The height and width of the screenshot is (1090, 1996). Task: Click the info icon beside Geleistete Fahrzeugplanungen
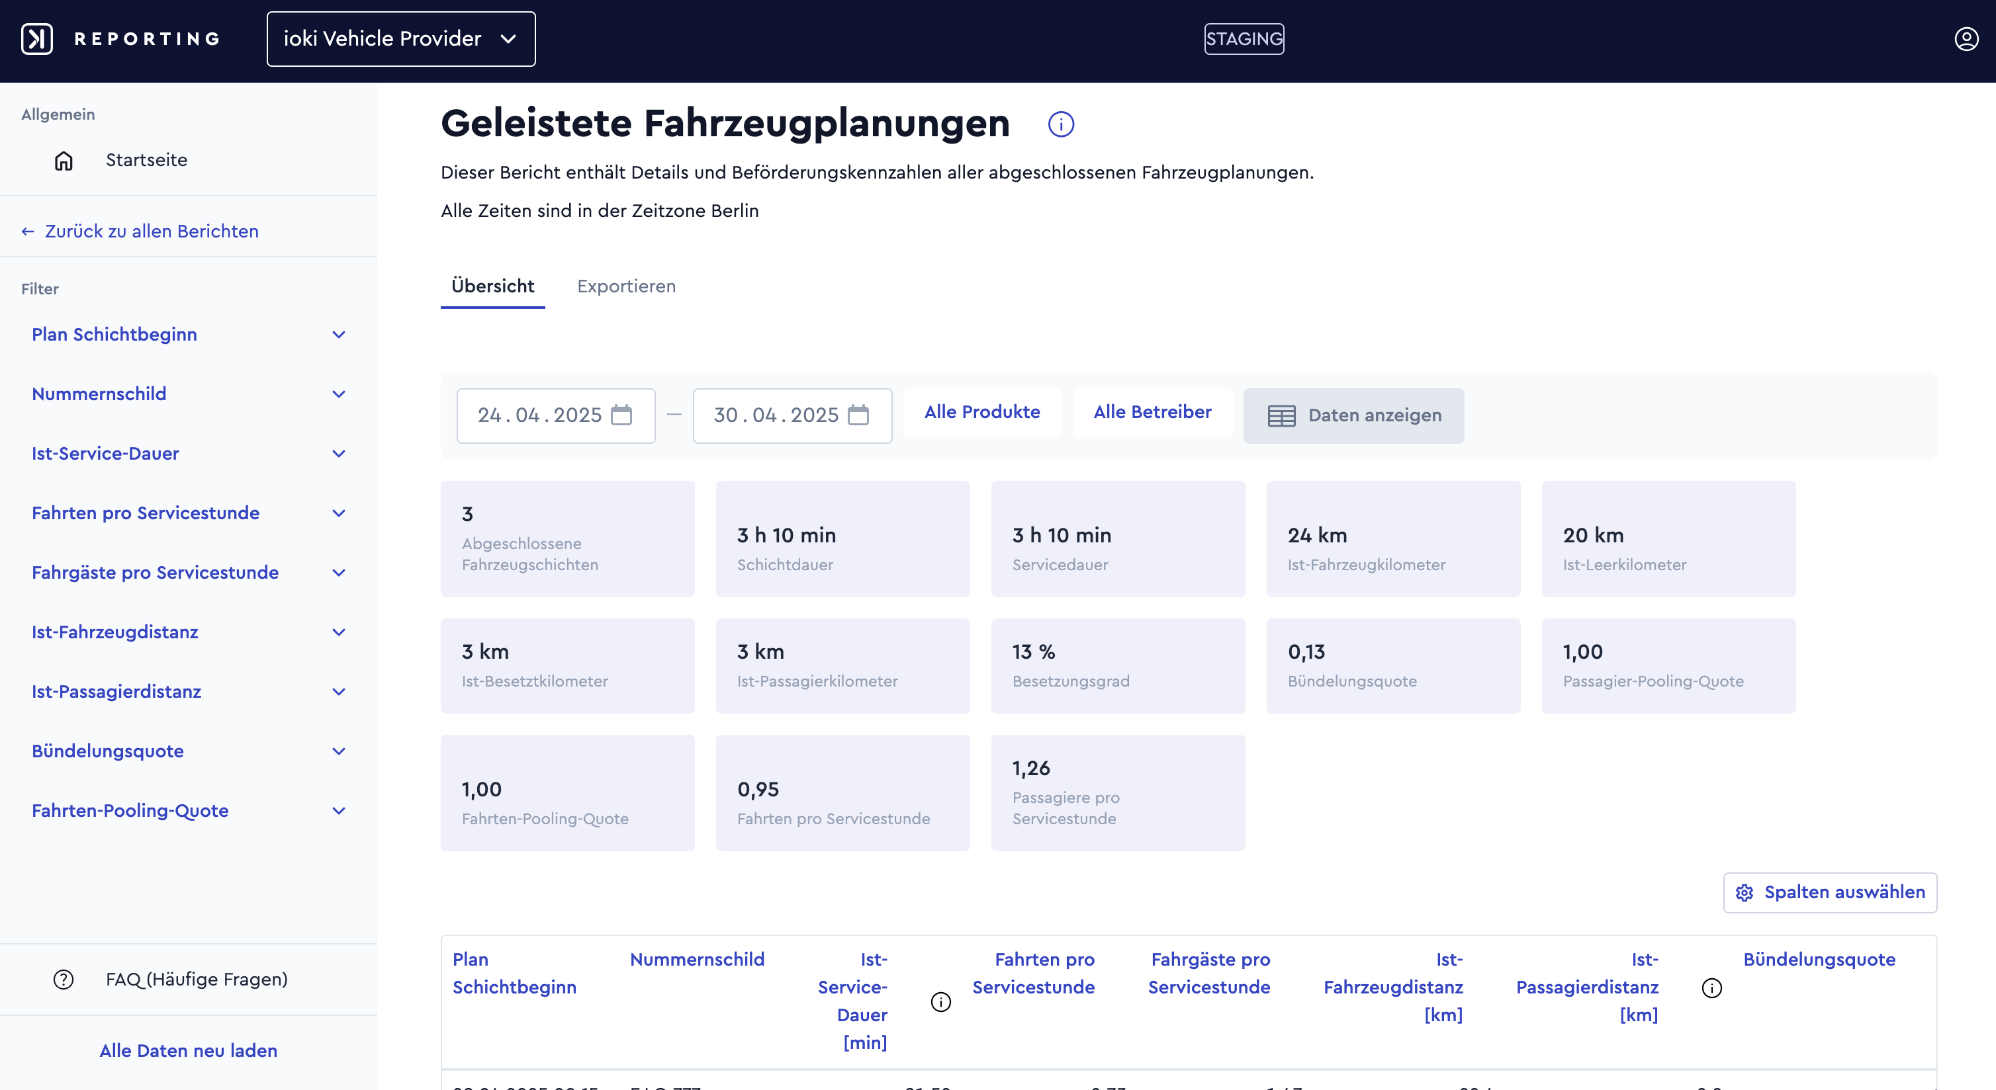[x=1061, y=124]
